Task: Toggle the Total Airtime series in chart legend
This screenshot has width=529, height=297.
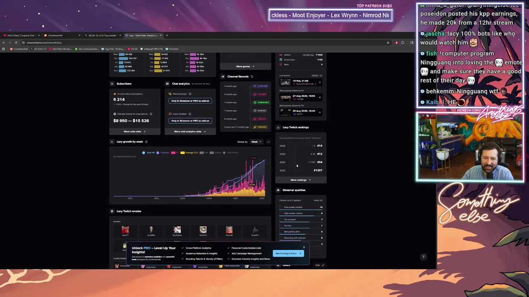Action: click(230, 153)
